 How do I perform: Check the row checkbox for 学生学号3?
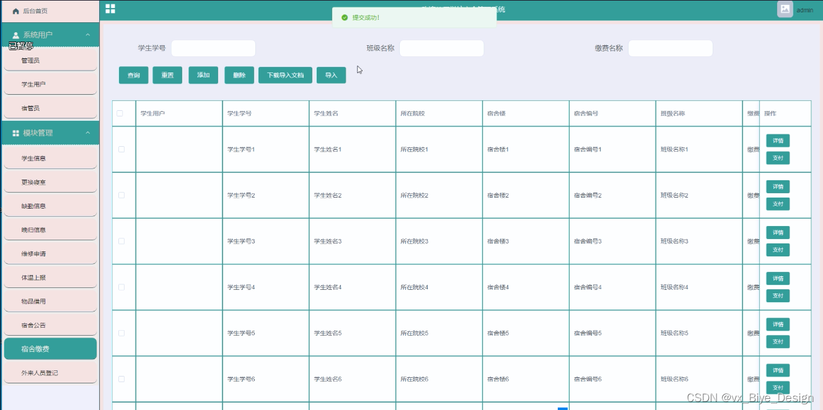(x=121, y=241)
